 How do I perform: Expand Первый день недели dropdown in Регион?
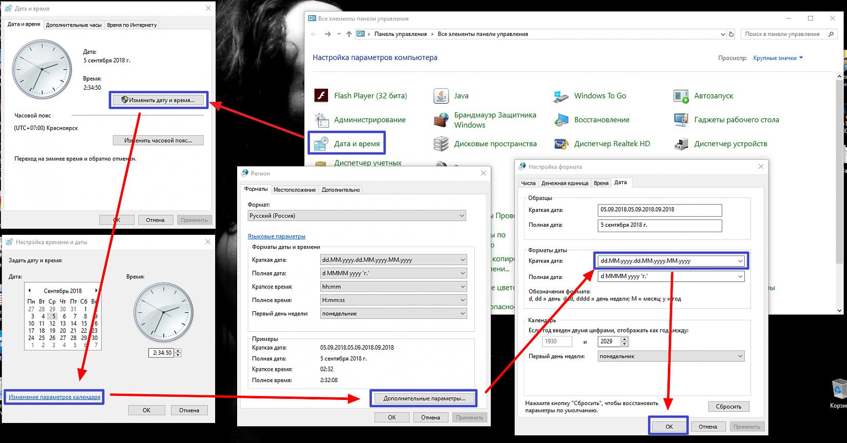[x=394, y=313]
